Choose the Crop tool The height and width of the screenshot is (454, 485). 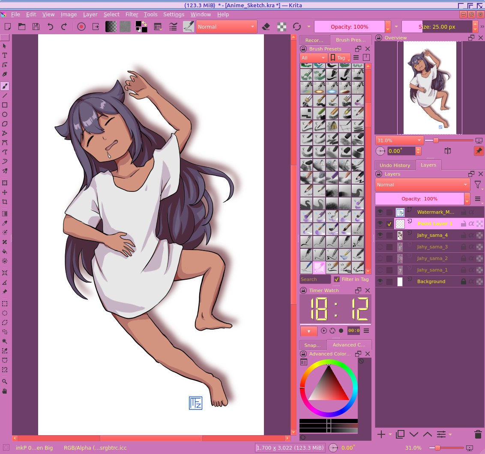point(5,202)
